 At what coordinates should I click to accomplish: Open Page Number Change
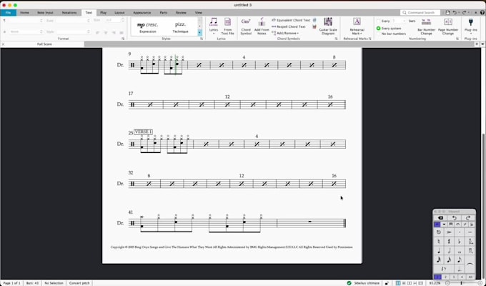[x=448, y=26]
